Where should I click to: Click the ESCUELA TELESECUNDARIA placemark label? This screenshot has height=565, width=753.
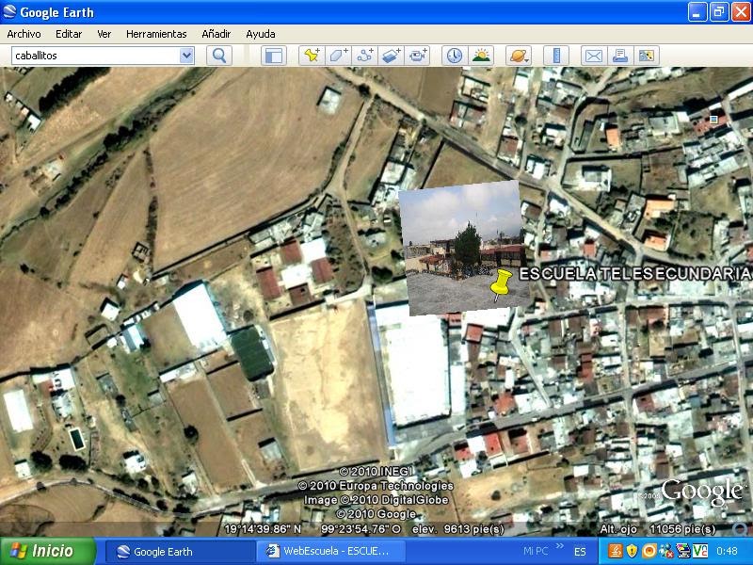pos(634,274)
